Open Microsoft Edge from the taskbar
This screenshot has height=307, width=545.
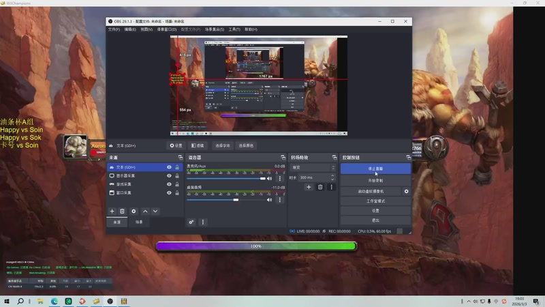(54, 302)
